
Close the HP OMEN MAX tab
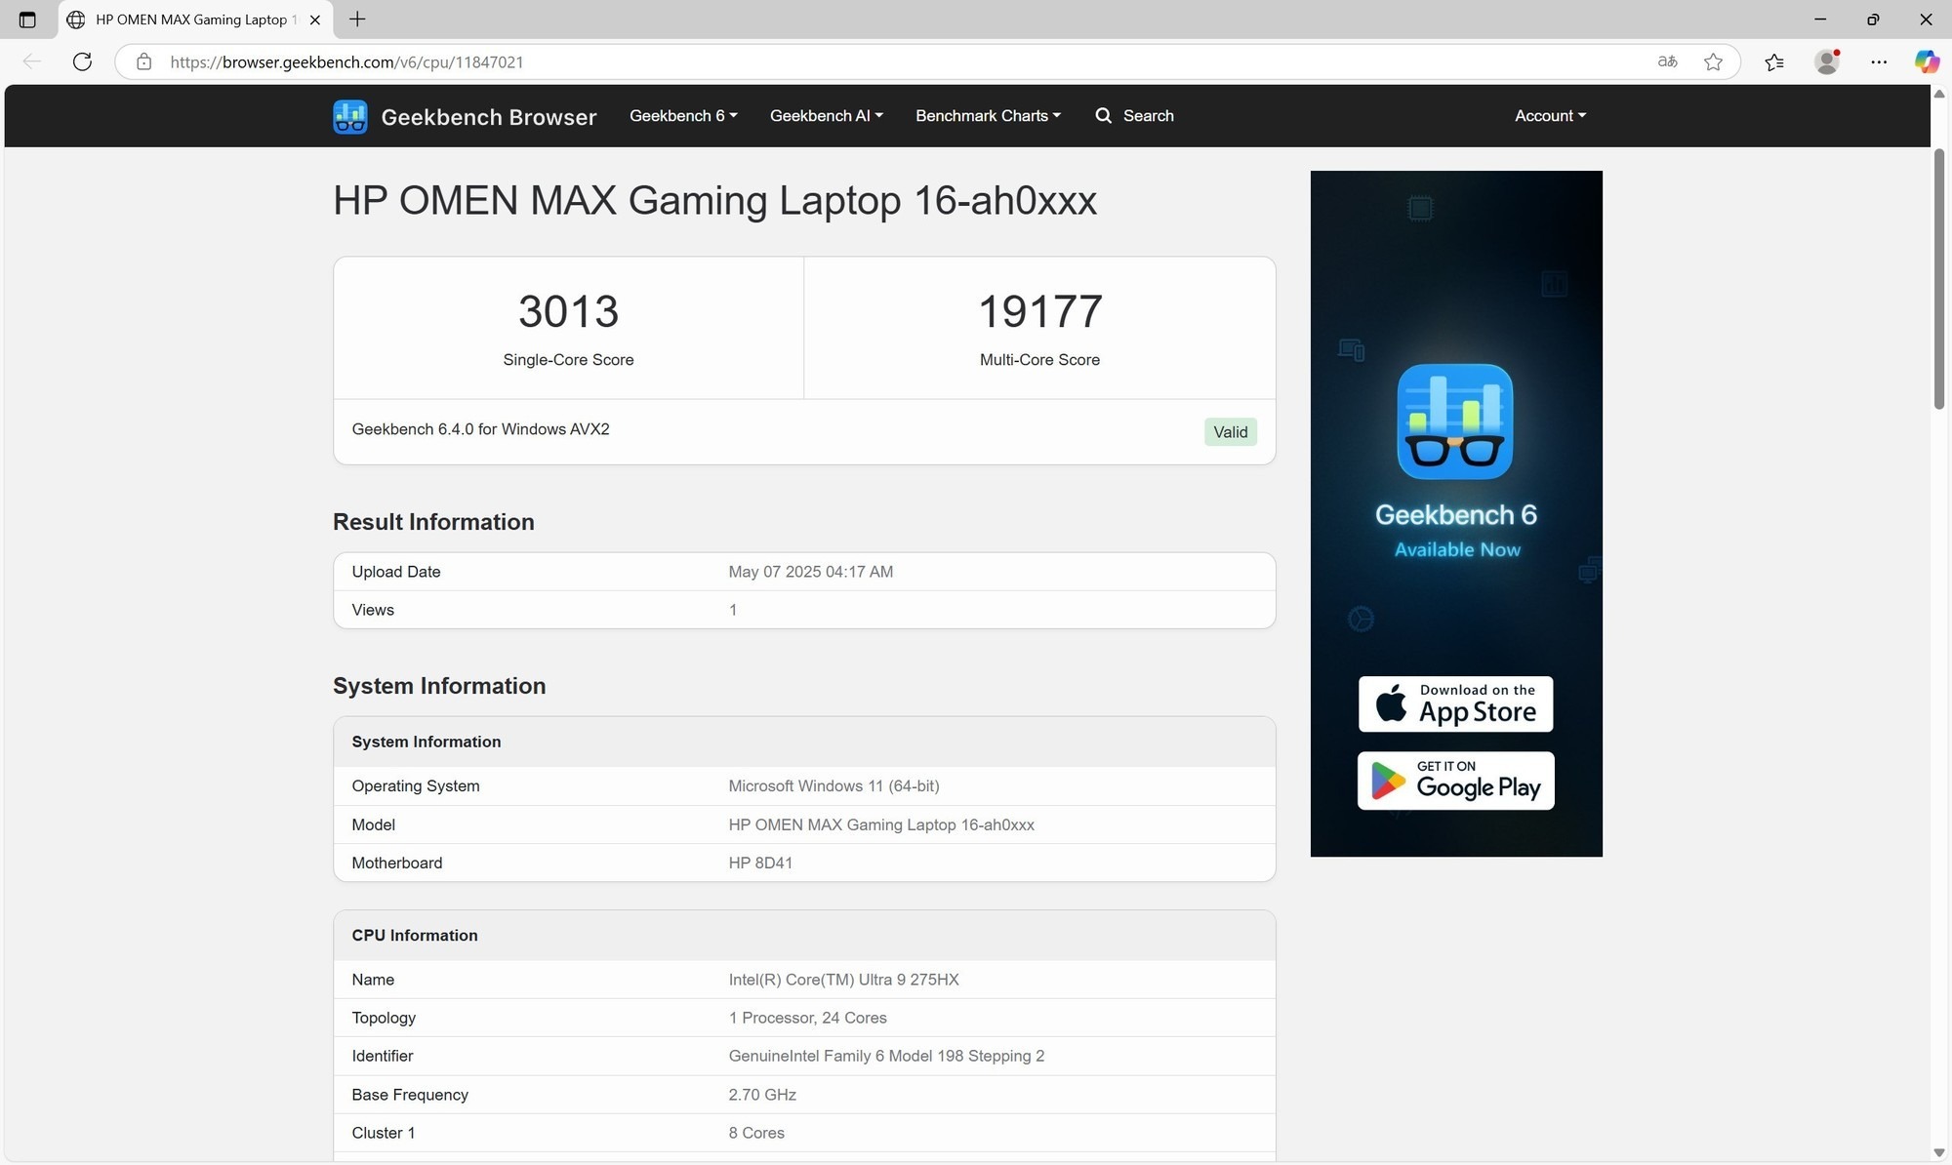(314, 20)
